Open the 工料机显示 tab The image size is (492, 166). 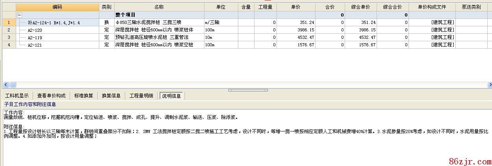coord(17,96)
